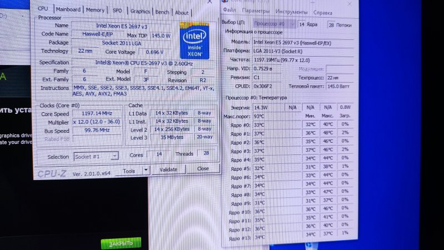Screen dimensions: 444x250
Task: Click the Tools button
Action: [129, 171]
